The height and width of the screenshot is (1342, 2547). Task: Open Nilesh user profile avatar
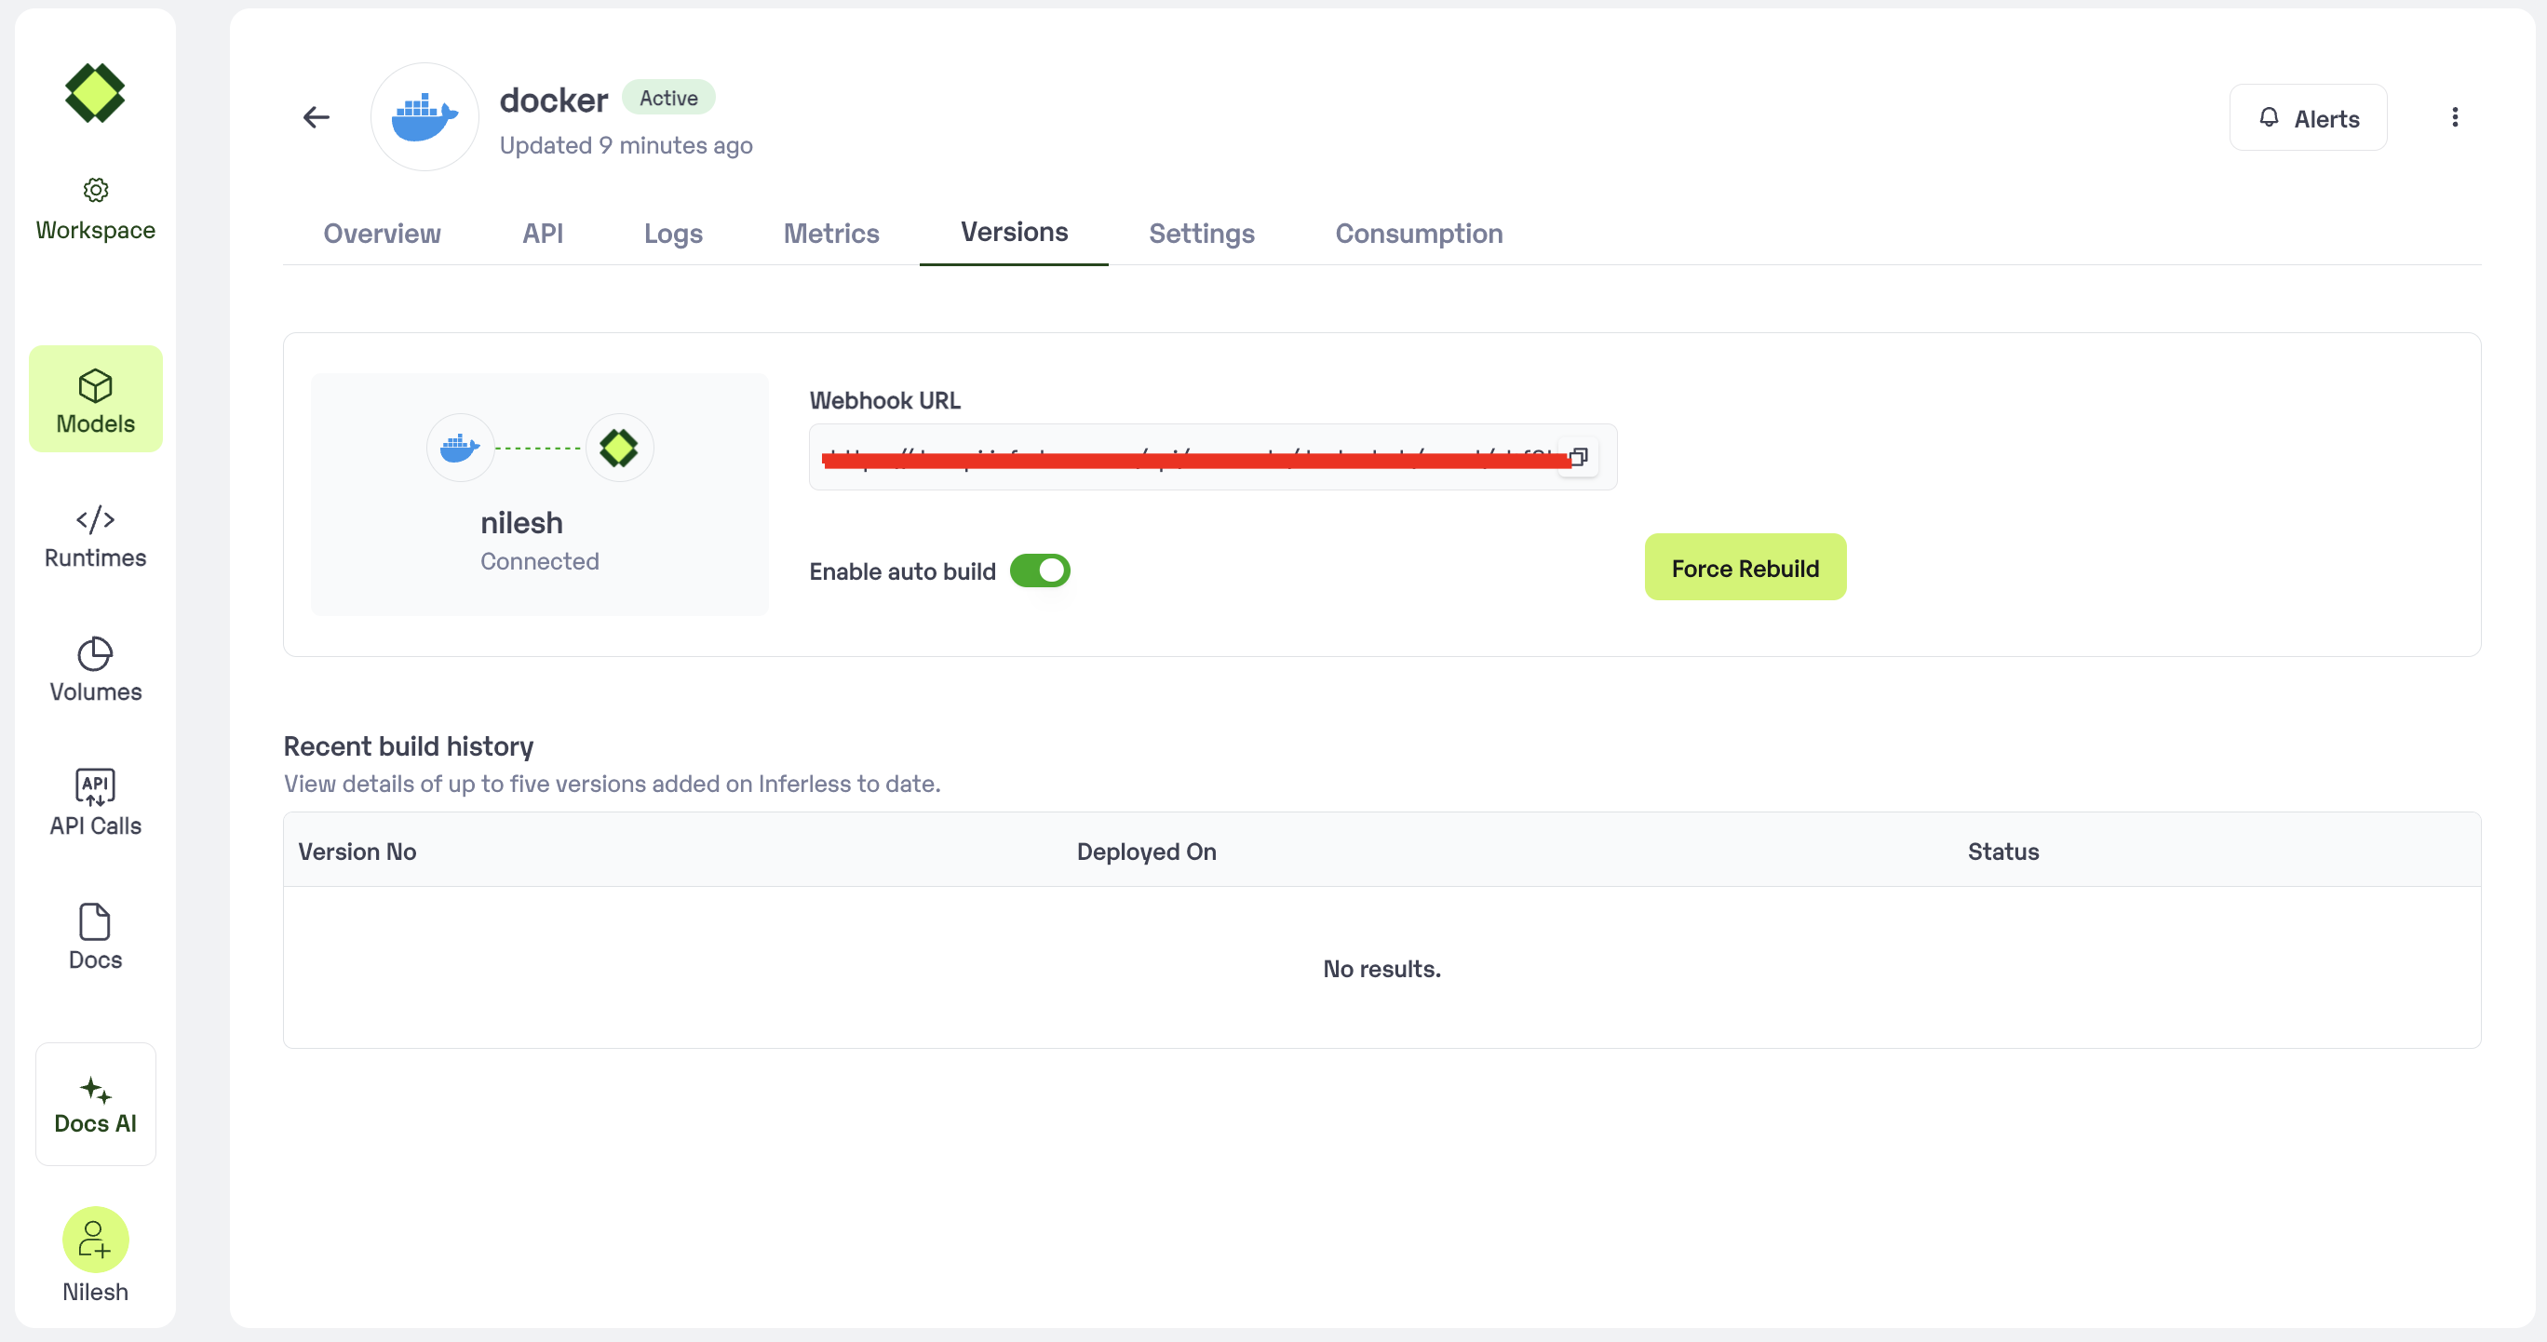95,1240
